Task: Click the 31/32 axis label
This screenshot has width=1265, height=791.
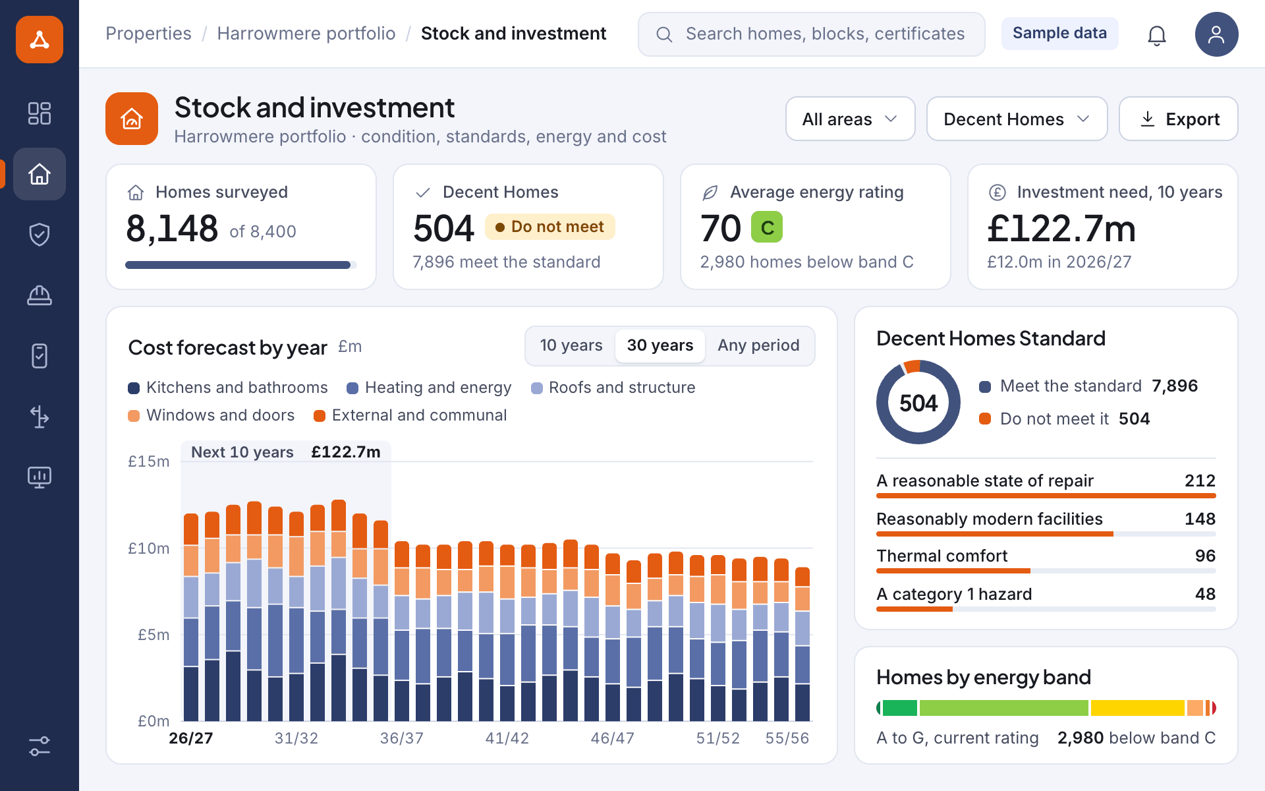Action: click(296, 738)
